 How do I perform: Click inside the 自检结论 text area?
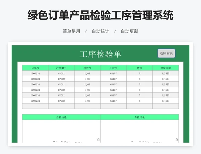coord(61,131)
